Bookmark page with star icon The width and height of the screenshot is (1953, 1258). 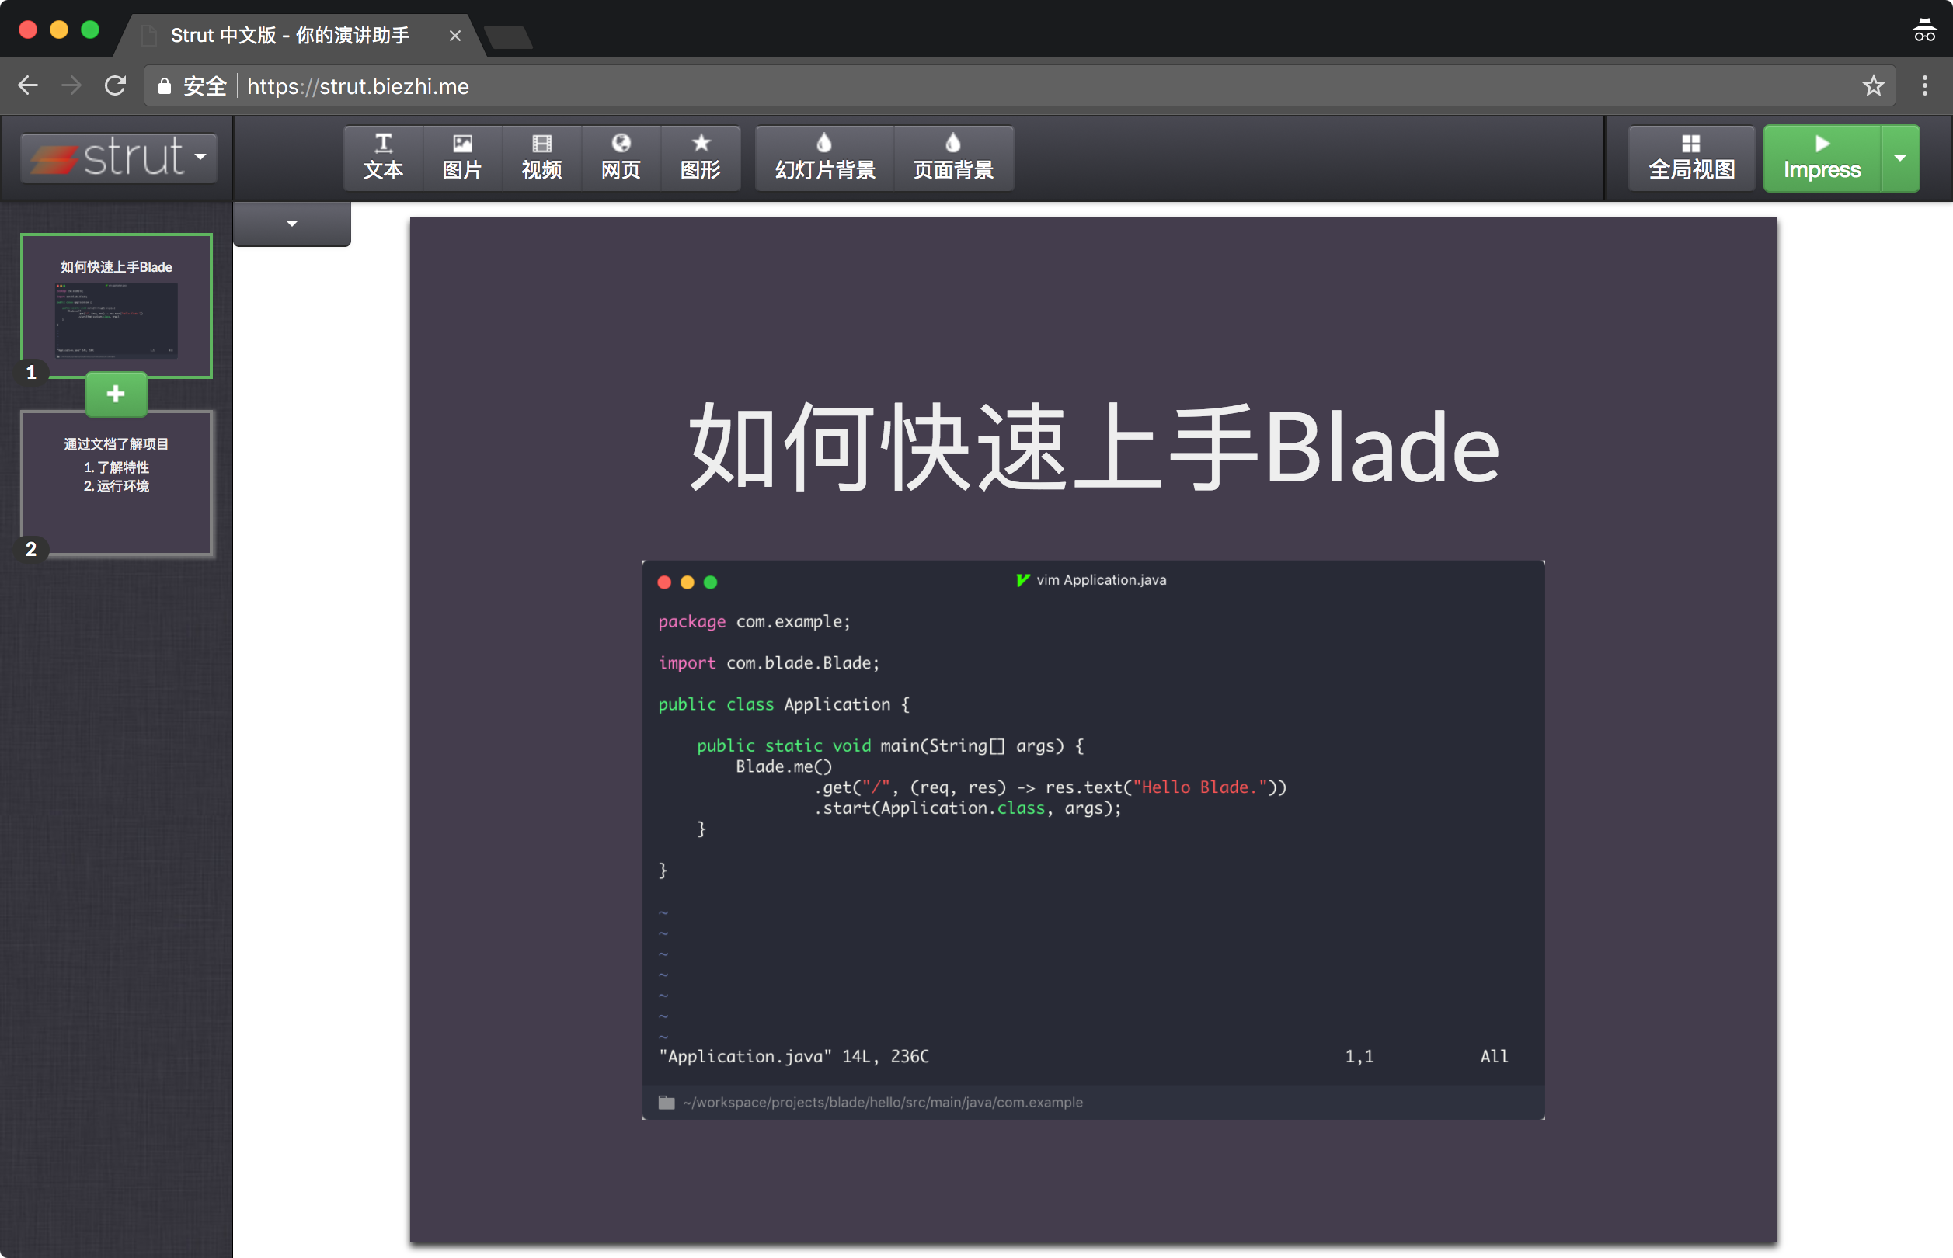click(x=1873, y=85)
